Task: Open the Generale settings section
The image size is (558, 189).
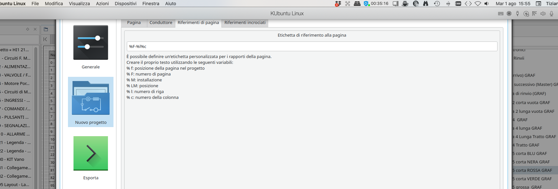Action: coord(91,47)
